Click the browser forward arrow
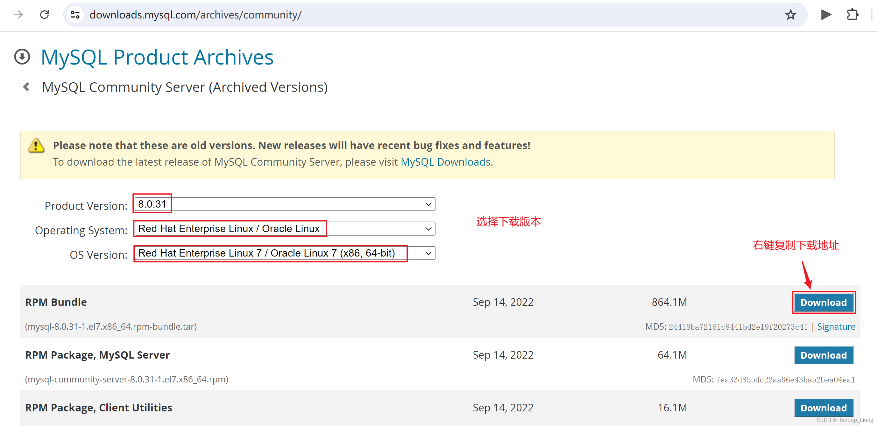878x426 pixels. (x=18, y=15)
